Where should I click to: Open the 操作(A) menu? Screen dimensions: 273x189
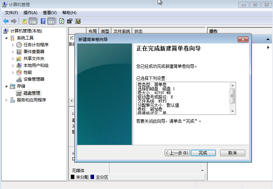[x=30, y=13]
